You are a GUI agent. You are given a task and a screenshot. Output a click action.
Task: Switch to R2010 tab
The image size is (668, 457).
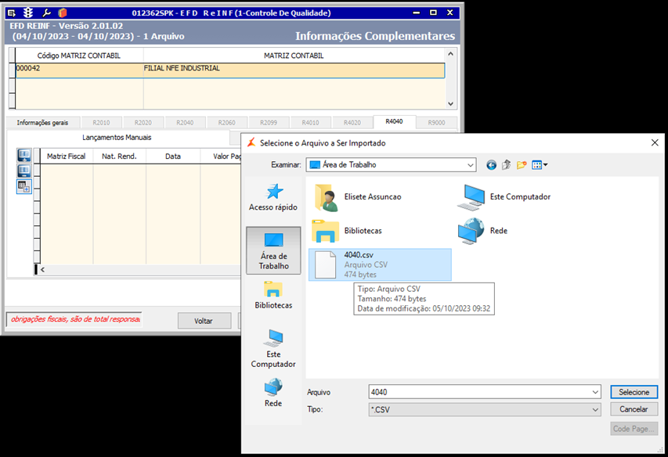tap(101, 123)
